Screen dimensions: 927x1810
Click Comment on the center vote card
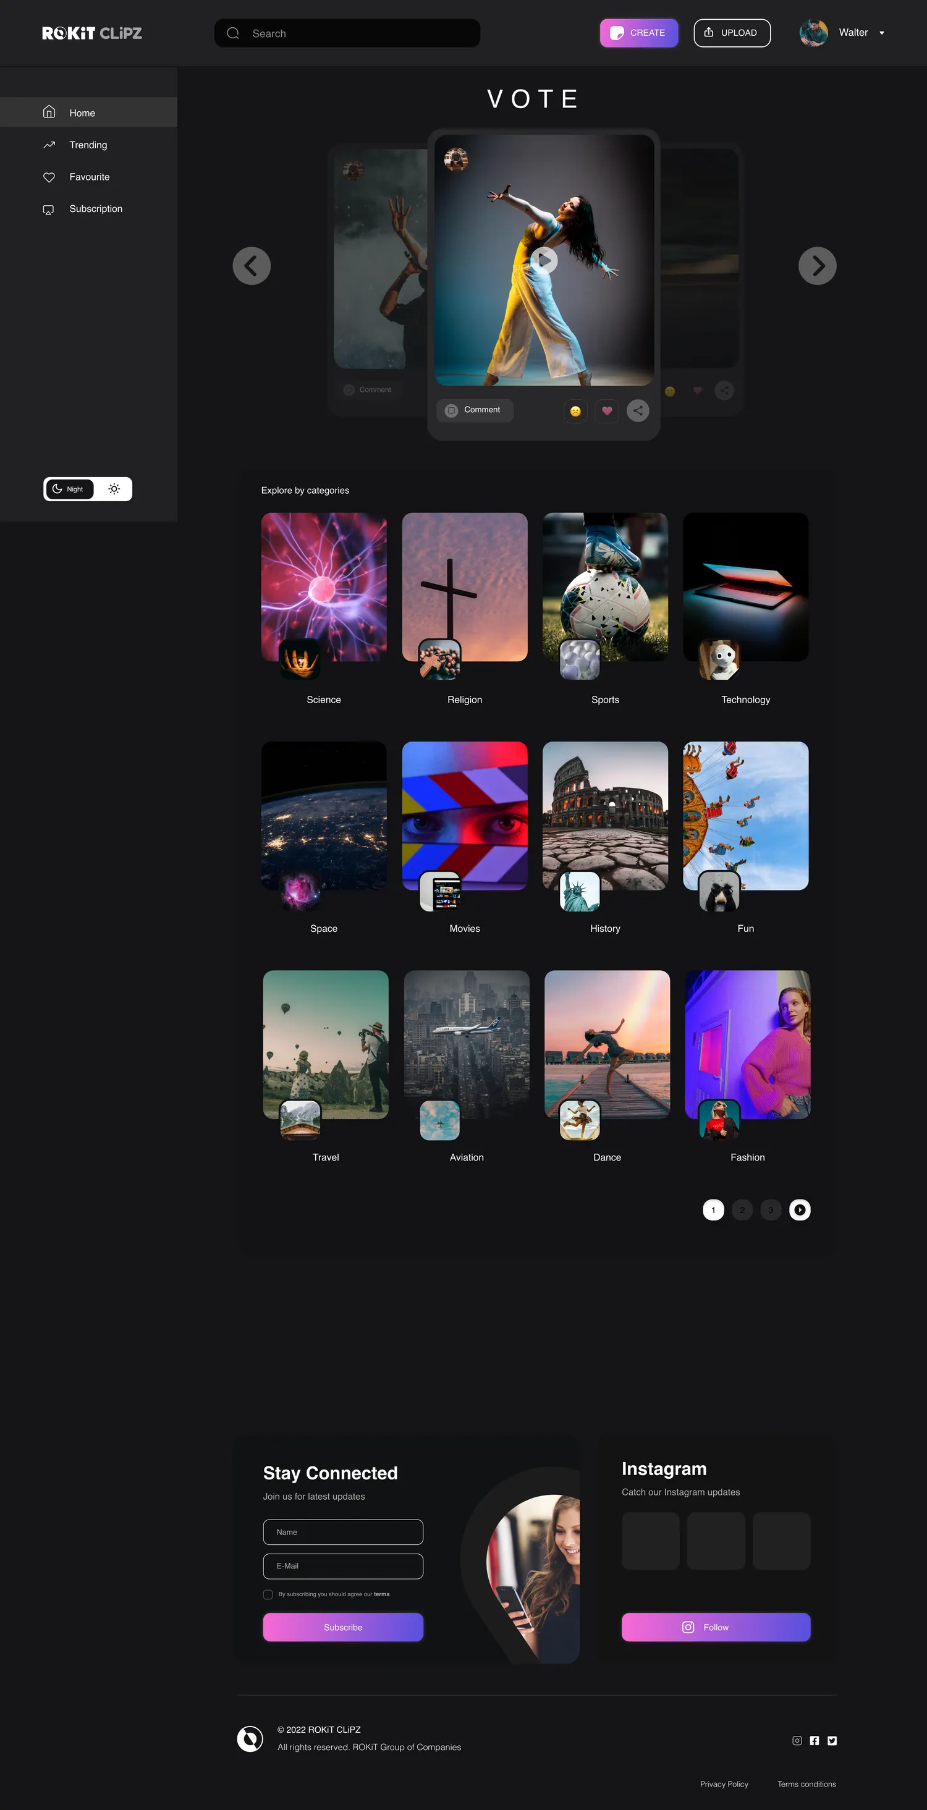click(475, 410)
